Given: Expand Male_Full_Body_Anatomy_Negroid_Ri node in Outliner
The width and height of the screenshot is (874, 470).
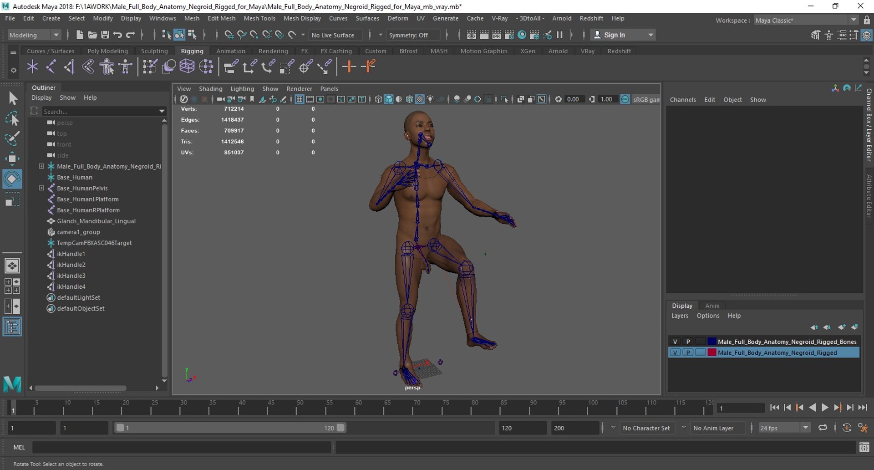Looking at the screenshot, I should pos(41,166).
